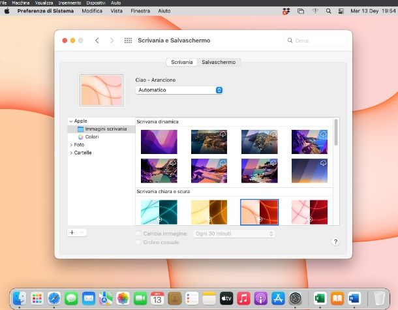The image size is (398, 310).
Task: Show all preferences grid icon
Action: pyautogui.click(x=128, y=40)
